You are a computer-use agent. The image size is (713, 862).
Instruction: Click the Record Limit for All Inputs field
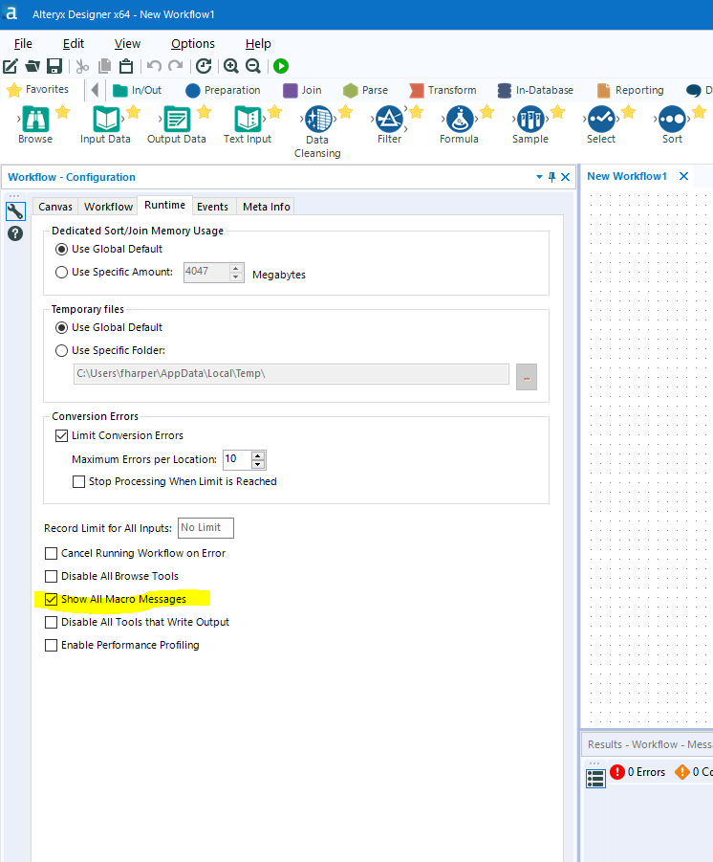[x=206, y=528]
